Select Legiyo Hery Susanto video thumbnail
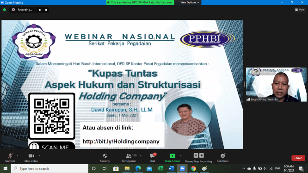The width and height of the screenshot is (308, 173). [276, 85]
